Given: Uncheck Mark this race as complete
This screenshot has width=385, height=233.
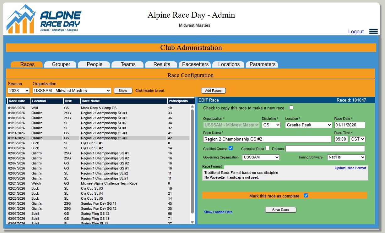Looking at the screenshot, I should pyautogui.click(x=306, y=196).
